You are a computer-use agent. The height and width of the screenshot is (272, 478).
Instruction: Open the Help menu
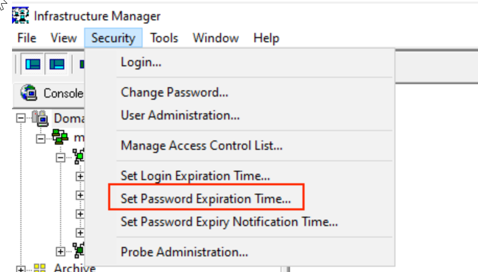click(x=266, y=38)
